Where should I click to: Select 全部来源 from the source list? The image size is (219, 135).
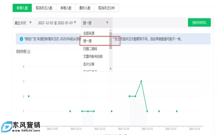95,33
